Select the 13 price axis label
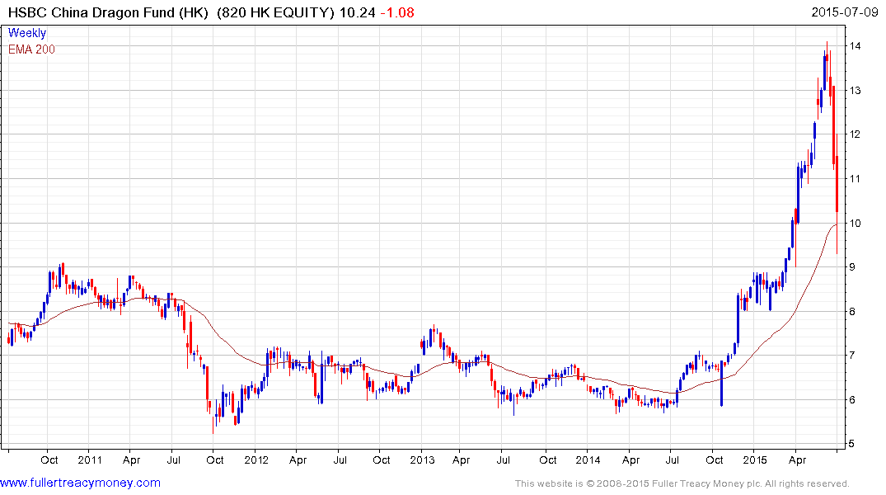The image size is (886, 495). coord(855,91)
